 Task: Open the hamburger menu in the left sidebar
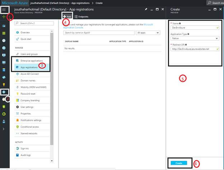pyautogui.click(x=4, y=10)
